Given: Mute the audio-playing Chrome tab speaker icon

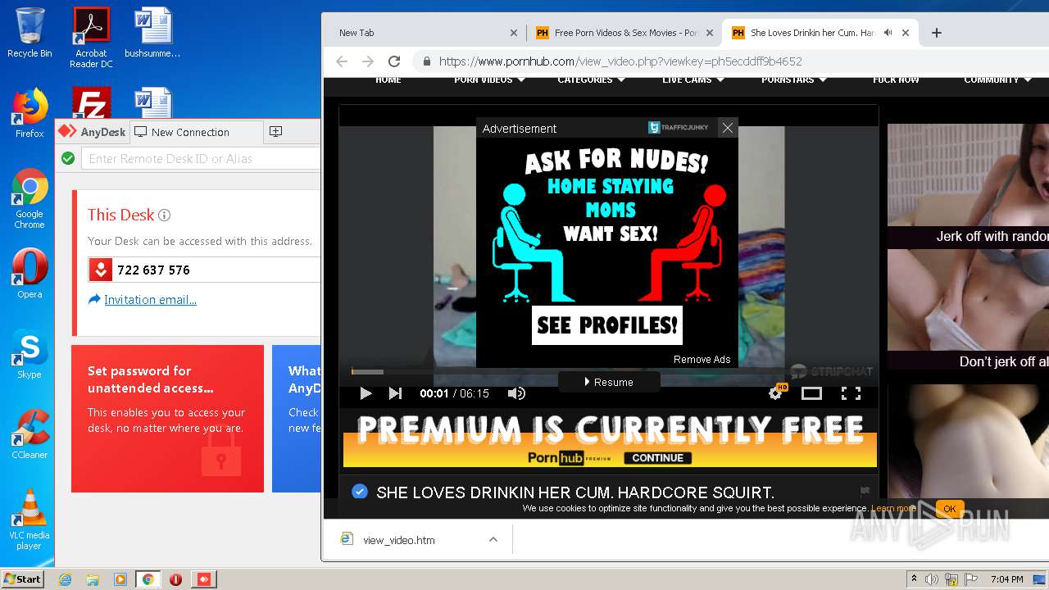Looking at the screenshot, I should pyautogui.click(x=888, y=33).
